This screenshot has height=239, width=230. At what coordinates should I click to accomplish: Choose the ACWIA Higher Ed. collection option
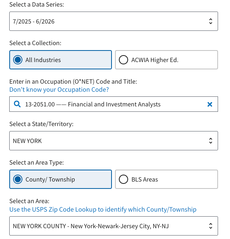coord(166,60)
